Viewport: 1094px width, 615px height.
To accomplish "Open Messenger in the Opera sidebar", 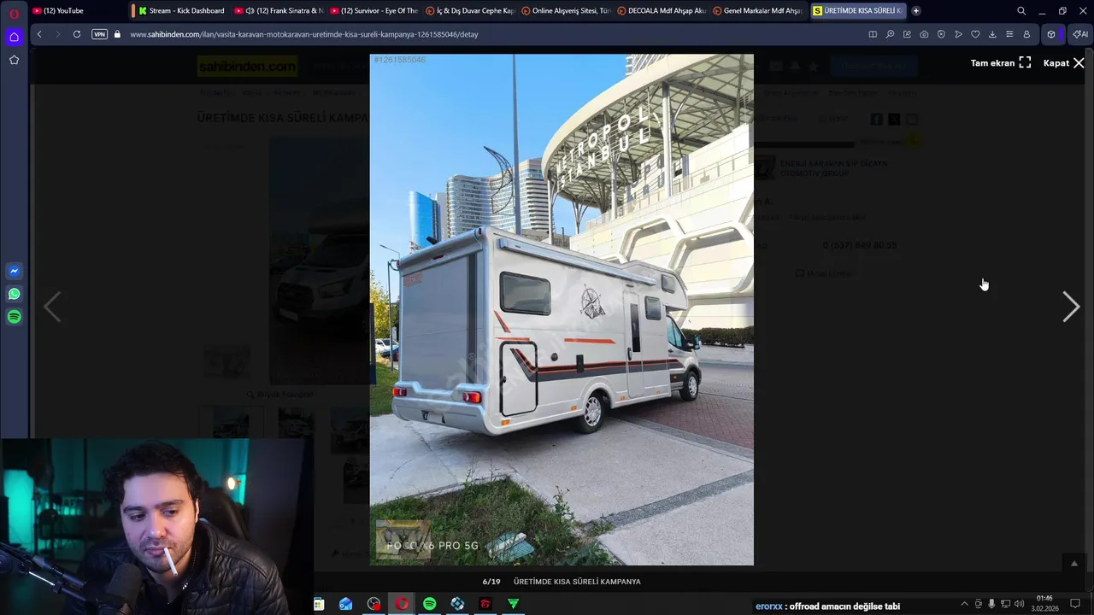I will [14, 271].
